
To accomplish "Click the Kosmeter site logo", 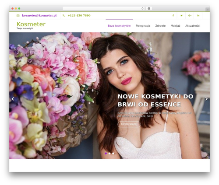I will 31,24.
